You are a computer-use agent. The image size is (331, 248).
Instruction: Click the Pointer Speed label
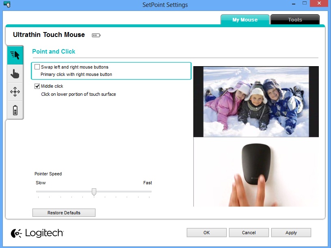tap(48, 174)
